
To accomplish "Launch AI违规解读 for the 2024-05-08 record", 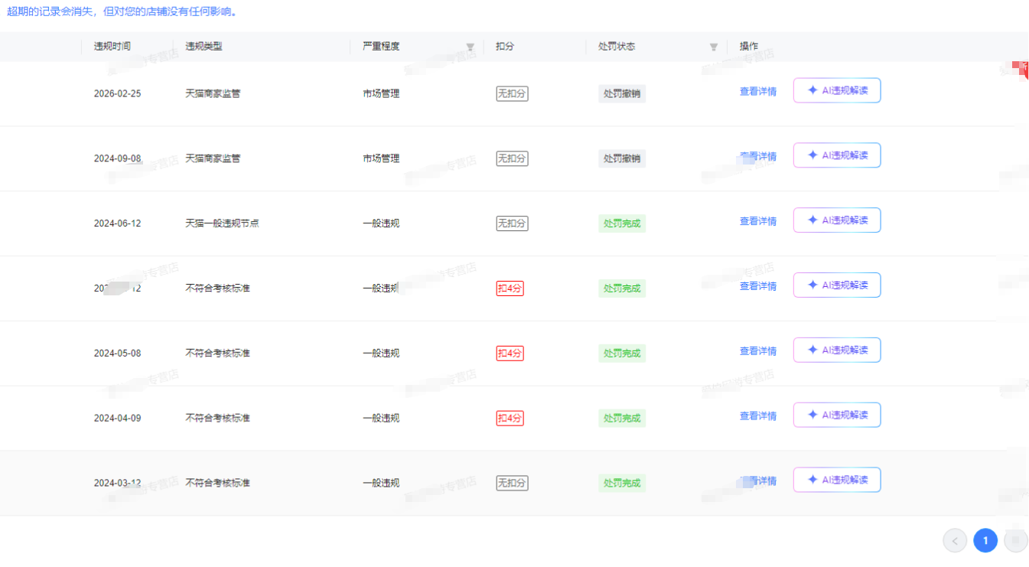I will 837,350.
